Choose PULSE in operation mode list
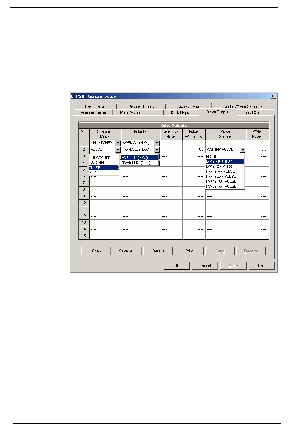 (103, 168)
